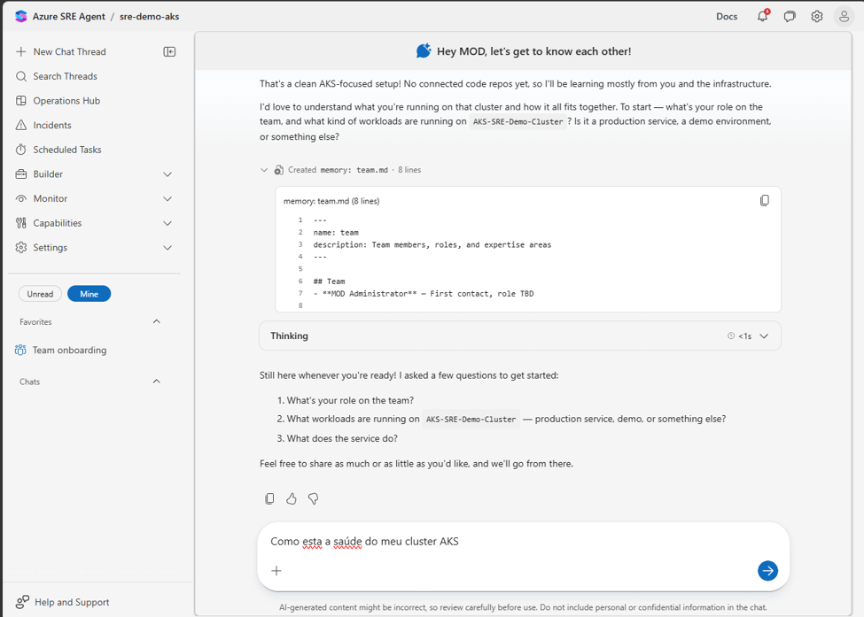Click the sidebar Settings gear icon
Image resolution: width=864 pixels, height=617 pixels.
[x=21, y=247]
